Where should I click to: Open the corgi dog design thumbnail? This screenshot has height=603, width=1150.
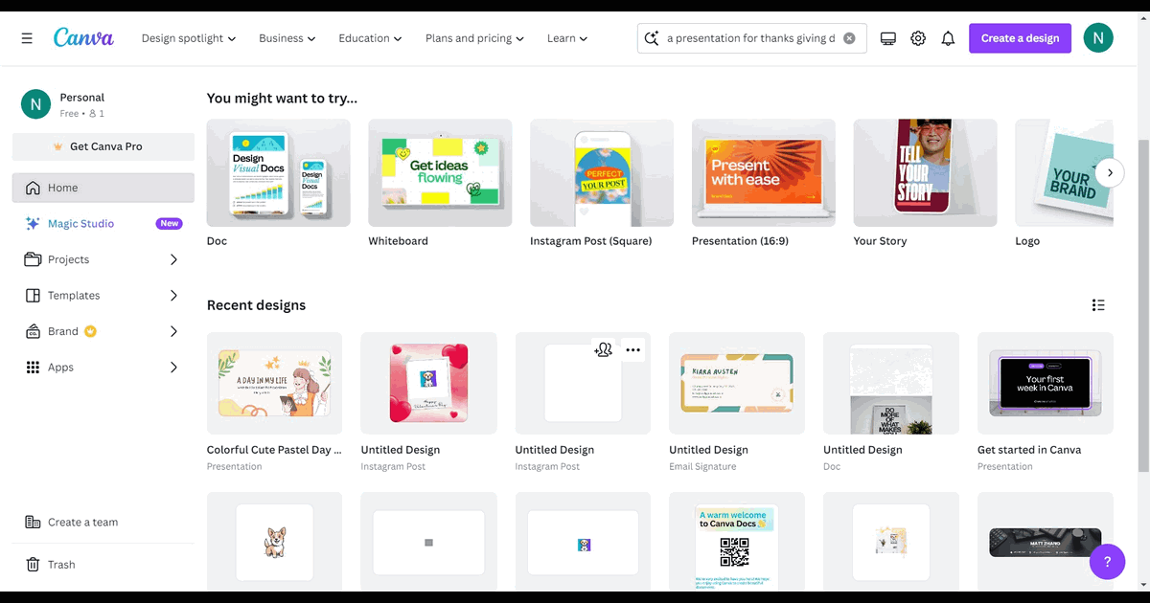(x=275, y=543)
